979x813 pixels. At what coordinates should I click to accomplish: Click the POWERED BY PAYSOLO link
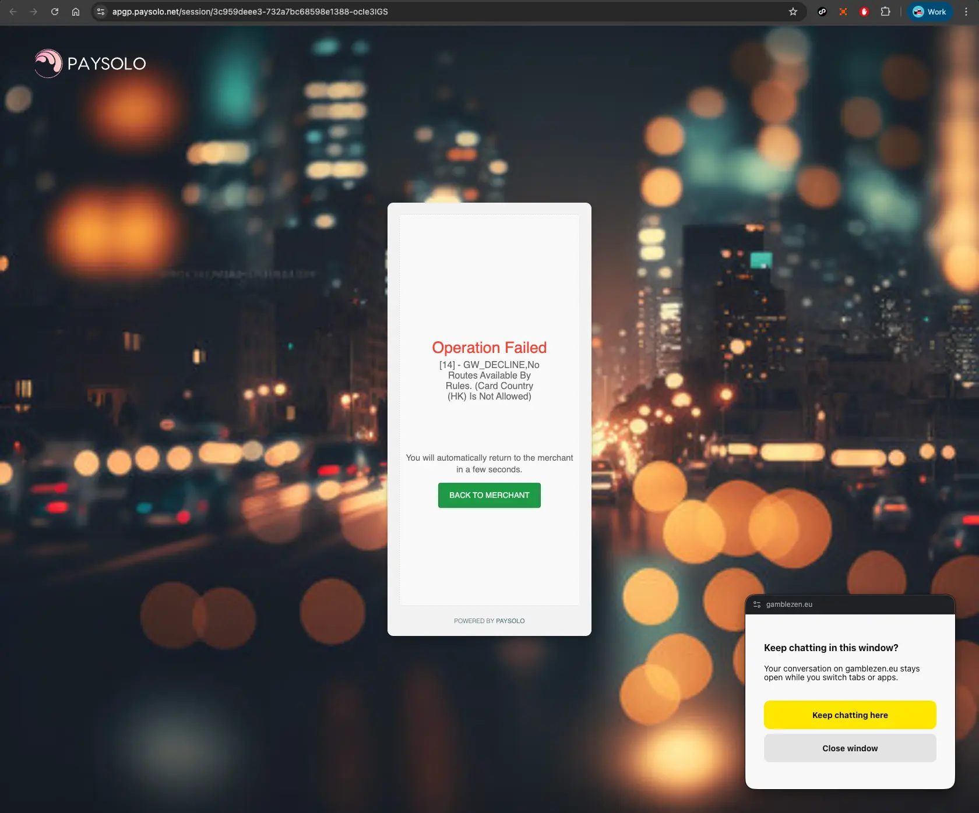490,621
